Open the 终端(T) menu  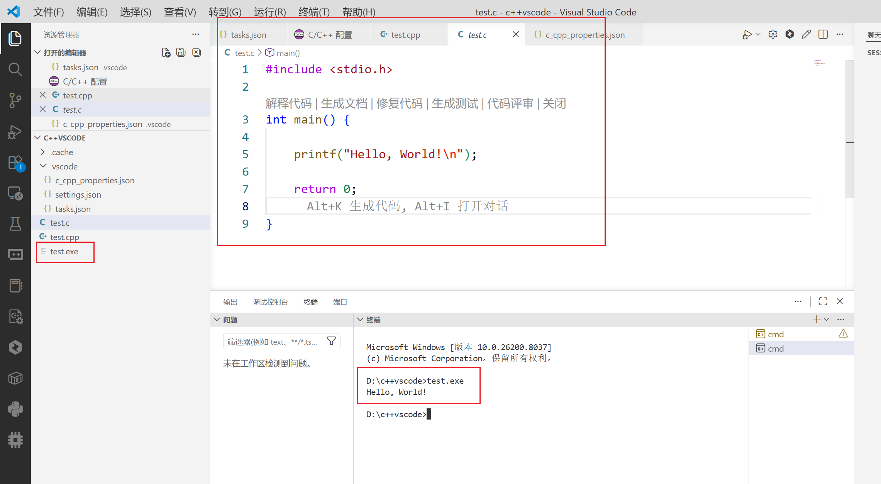coord(314,12)
